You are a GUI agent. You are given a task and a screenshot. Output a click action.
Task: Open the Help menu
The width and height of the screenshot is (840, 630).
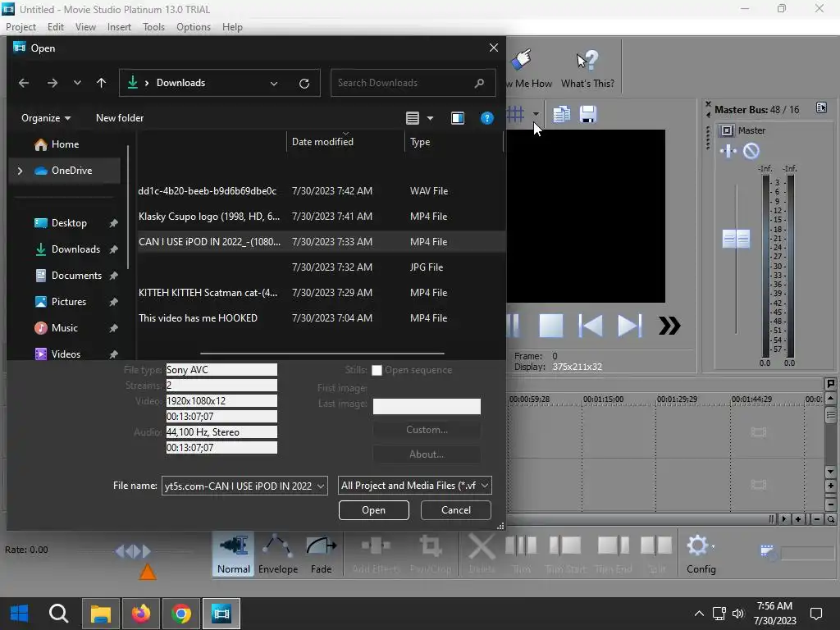(x=232, y=27)
